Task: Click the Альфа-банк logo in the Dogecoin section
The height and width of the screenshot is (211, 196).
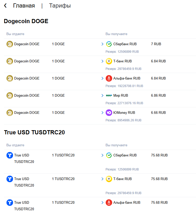Action: coord(109,78)
